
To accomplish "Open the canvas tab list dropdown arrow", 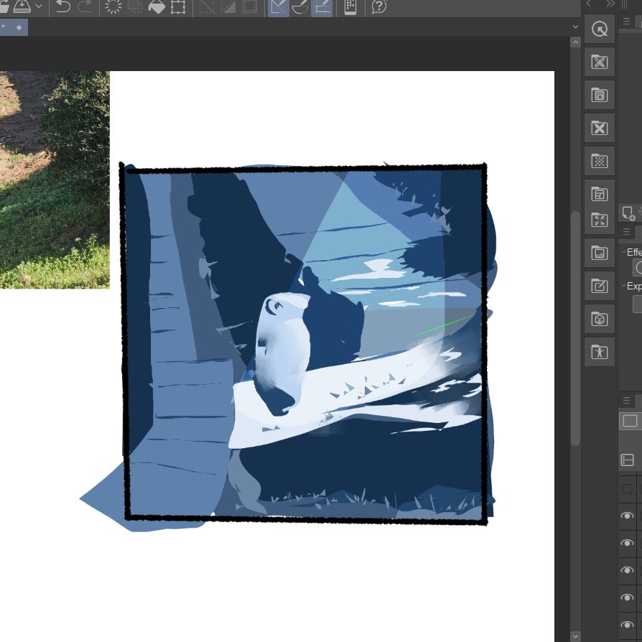I will point(575,27).
